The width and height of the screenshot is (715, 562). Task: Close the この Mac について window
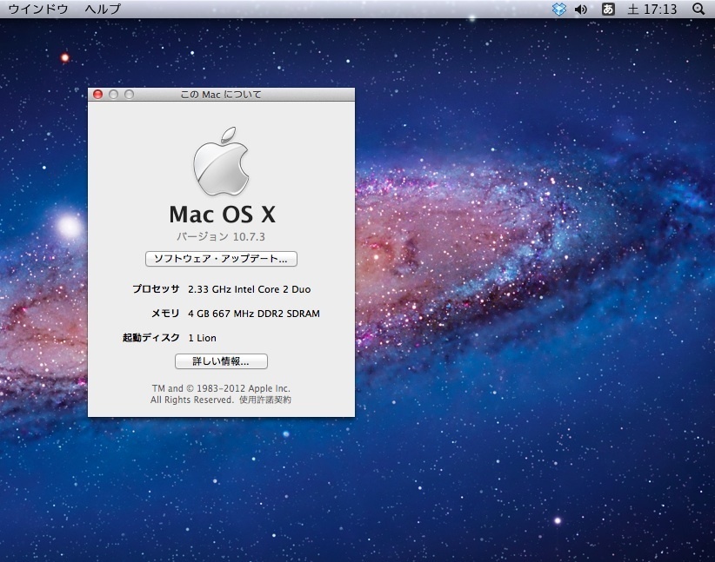[x=97, y=95]
